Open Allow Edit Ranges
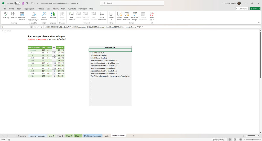This screenshot has height=141, width=262. point(135,16)
